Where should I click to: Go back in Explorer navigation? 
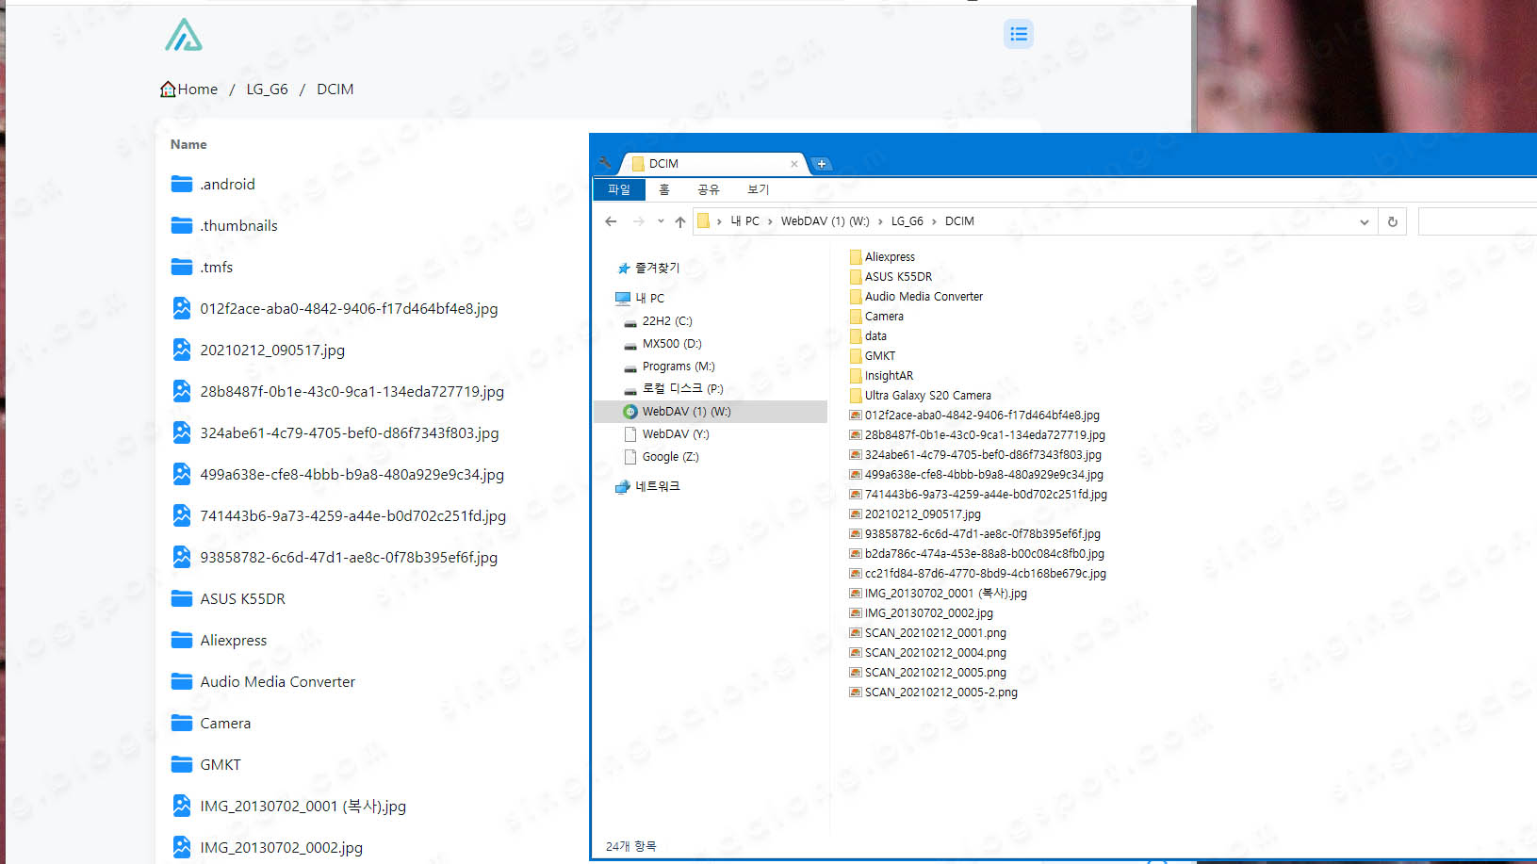(611, 221)
